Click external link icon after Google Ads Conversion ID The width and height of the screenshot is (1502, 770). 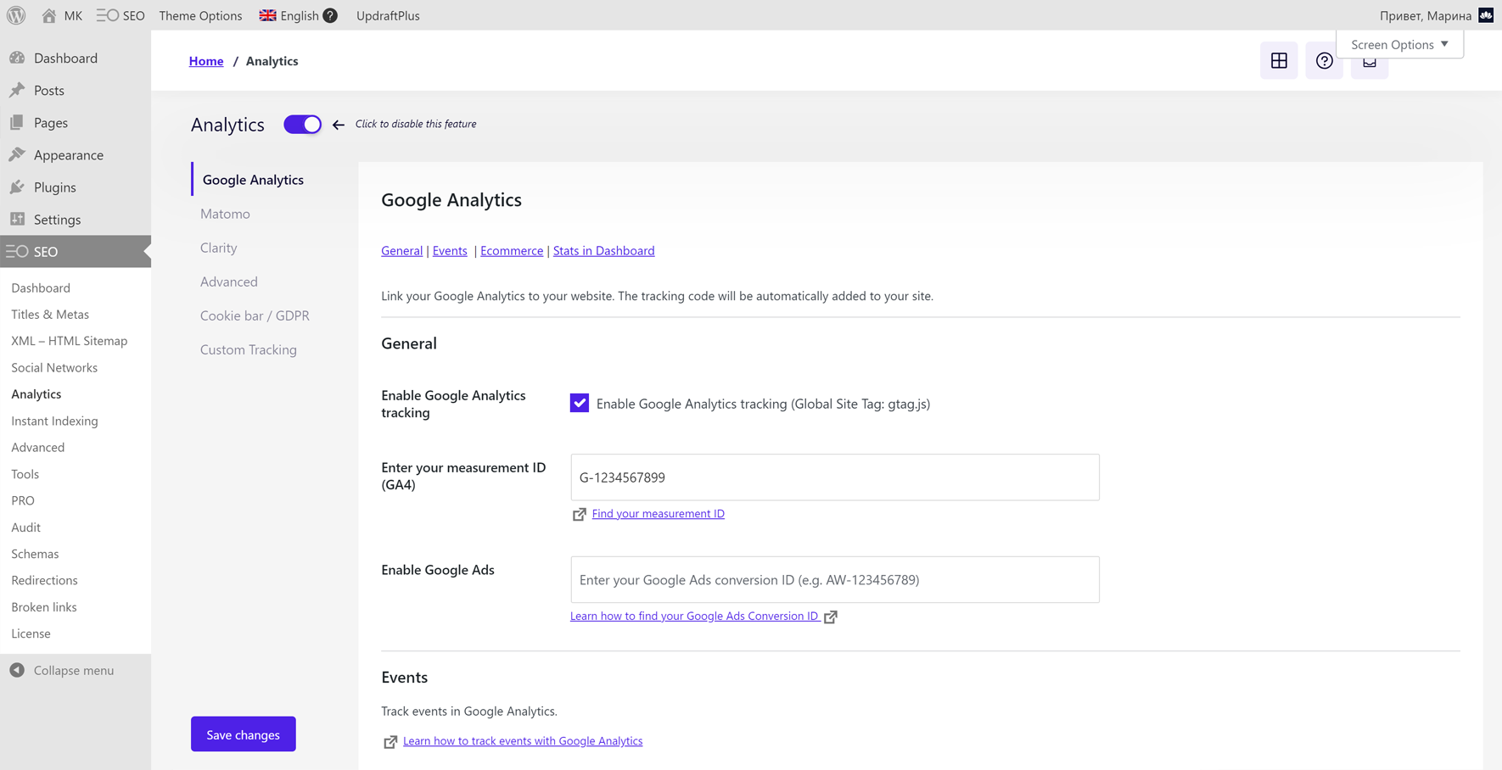(831, 617)
